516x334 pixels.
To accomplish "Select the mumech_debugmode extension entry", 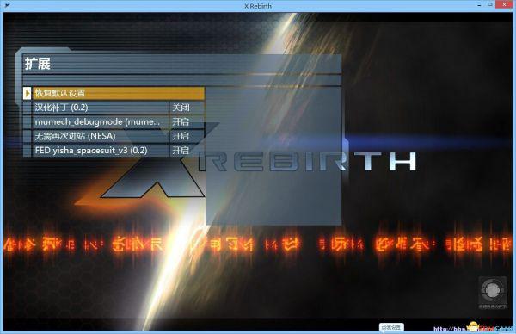I will pos(101,122).
